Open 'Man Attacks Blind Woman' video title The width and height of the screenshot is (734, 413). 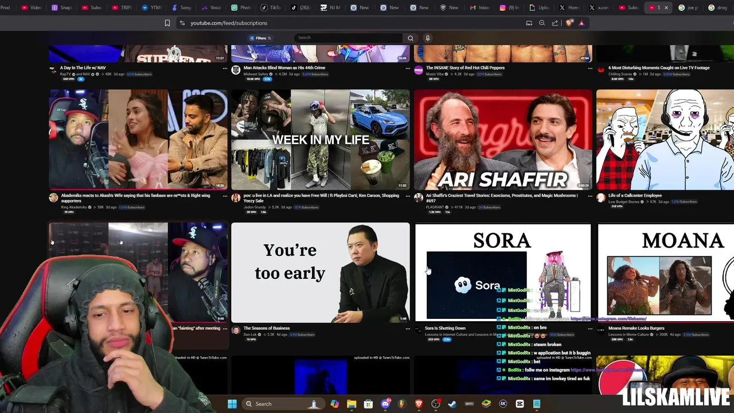[x=284, y=68]
